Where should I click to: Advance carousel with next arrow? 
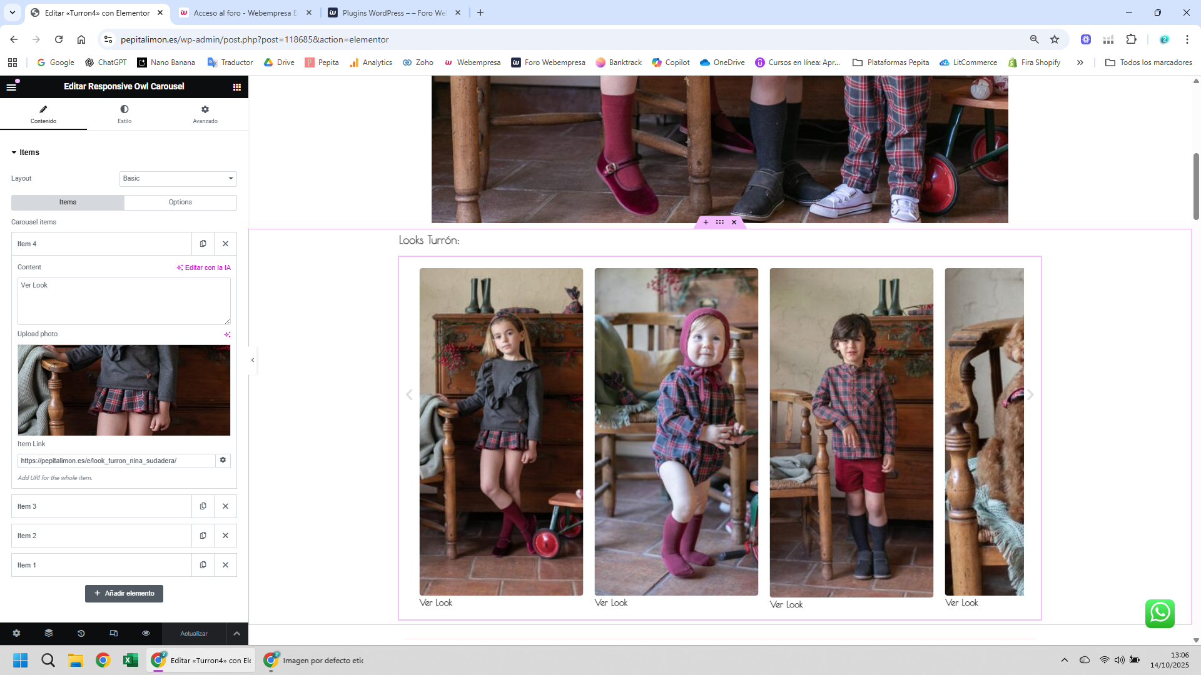(x=1030, y=395)
